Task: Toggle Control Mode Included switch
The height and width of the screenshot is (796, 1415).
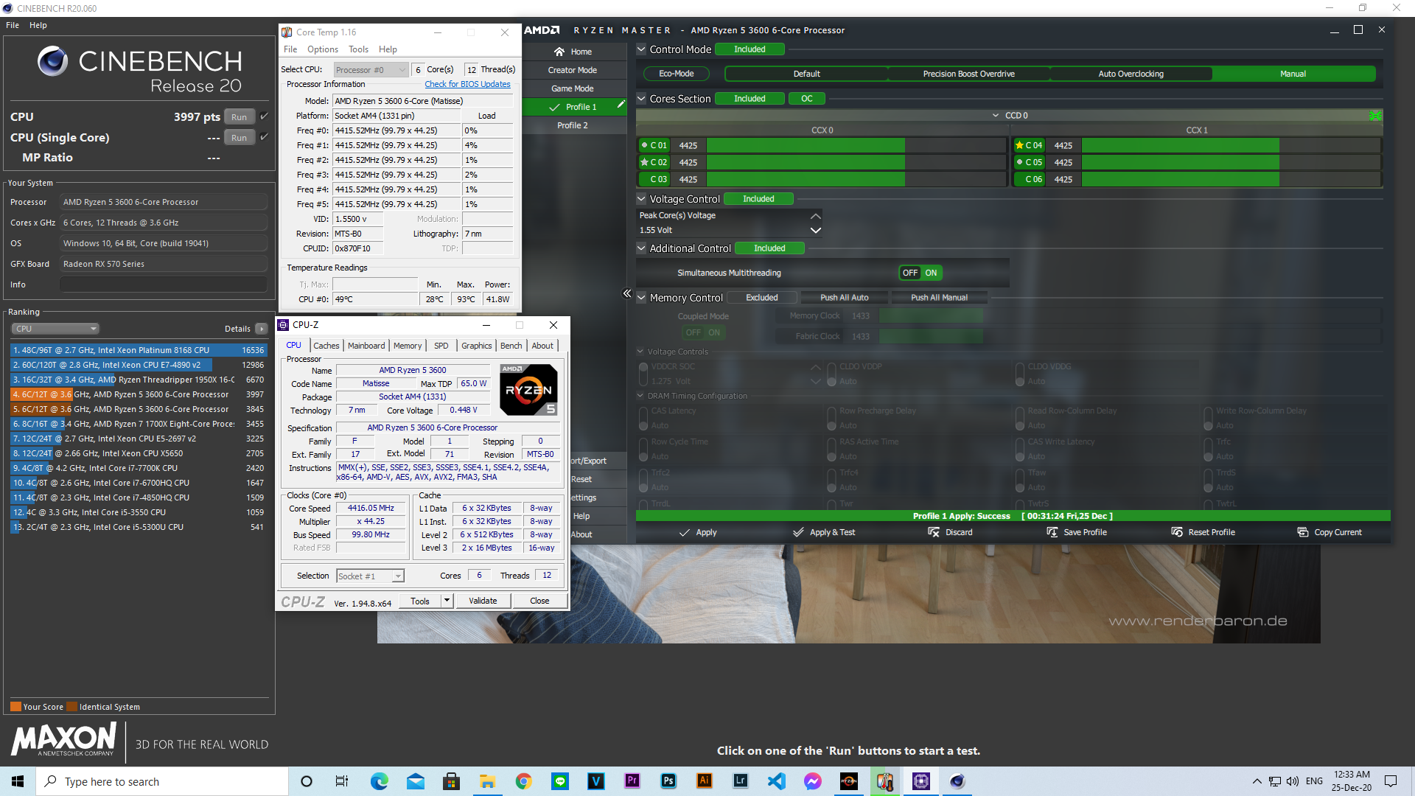Action: [x=750, y=49]
